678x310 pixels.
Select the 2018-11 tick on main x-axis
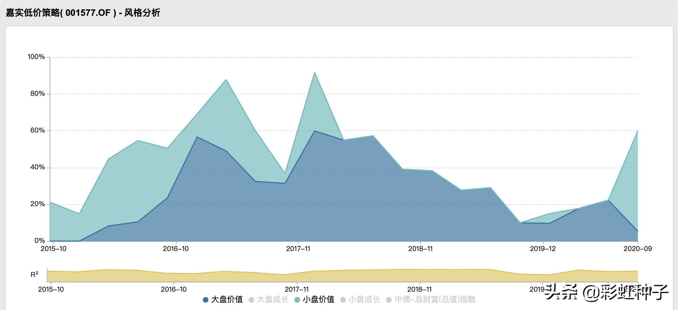pos(420,249)
